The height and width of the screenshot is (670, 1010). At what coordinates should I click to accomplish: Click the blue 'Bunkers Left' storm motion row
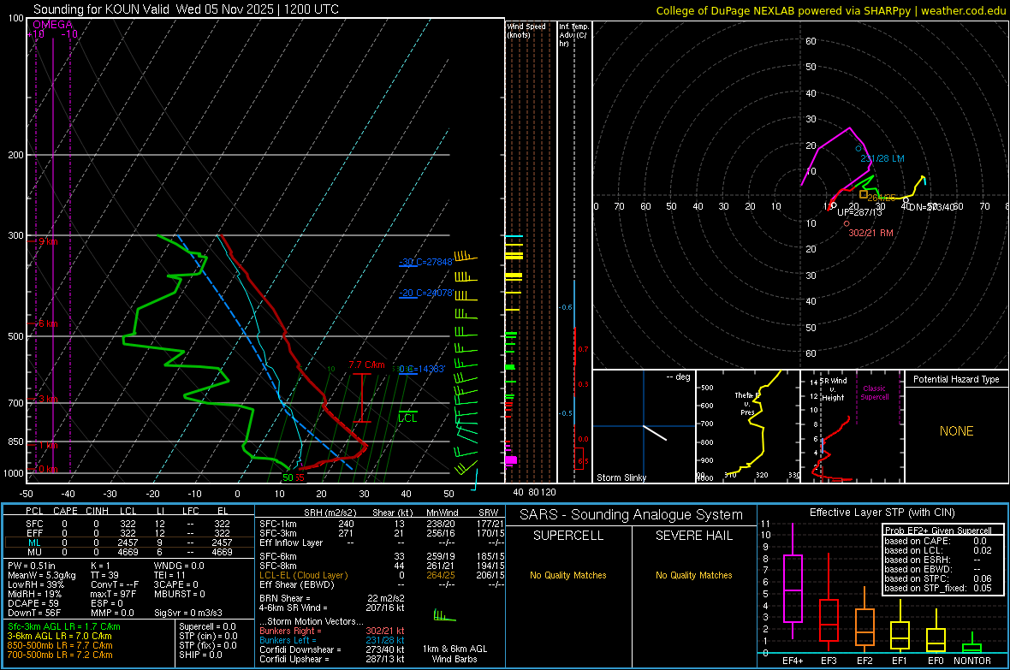pyautogui.click(x=332, y=640)
